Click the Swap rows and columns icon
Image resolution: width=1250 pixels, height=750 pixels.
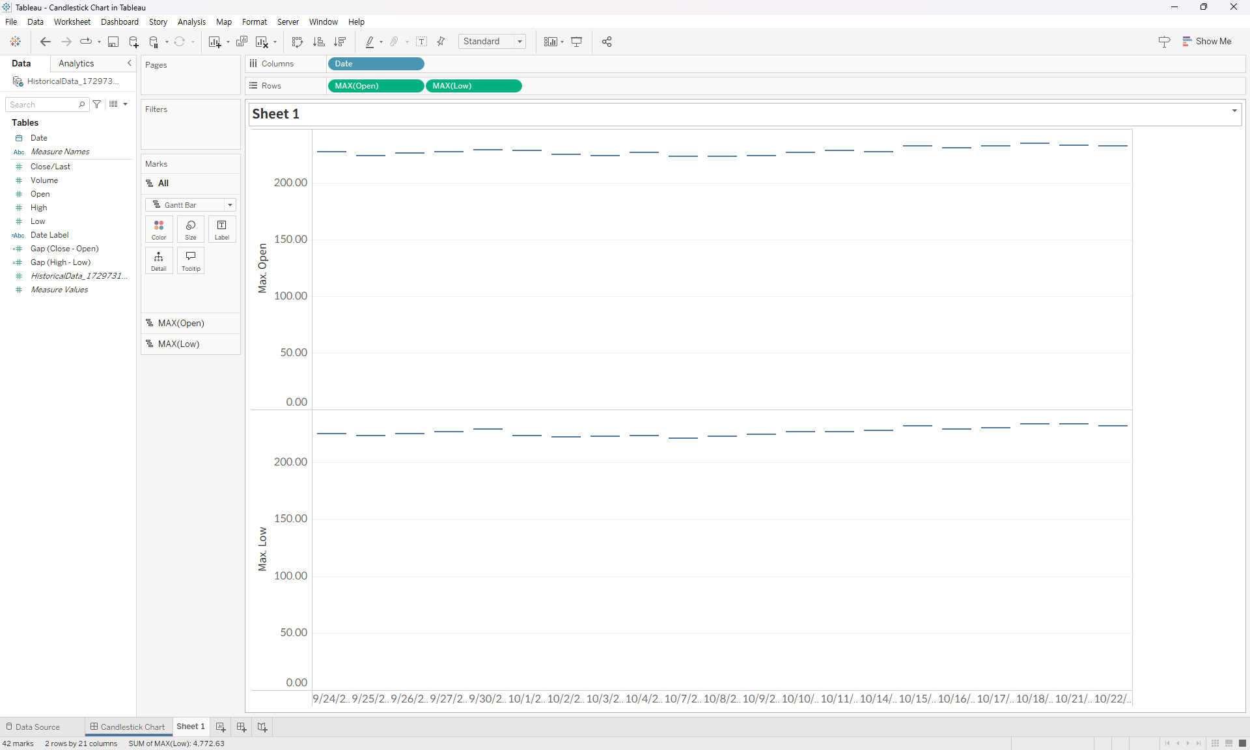(298, 42)
